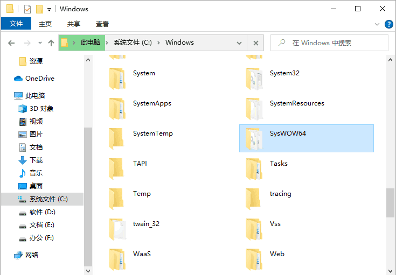
Task: Go forward with the forward arrow
Action: pyautogui.click(x=27, y=43)
